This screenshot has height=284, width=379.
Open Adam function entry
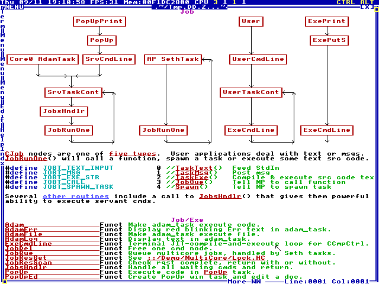[52, 225]
